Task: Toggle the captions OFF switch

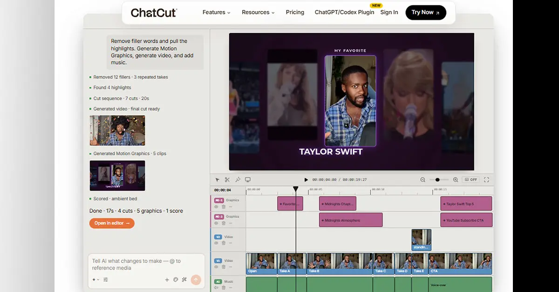Action: 471,179
